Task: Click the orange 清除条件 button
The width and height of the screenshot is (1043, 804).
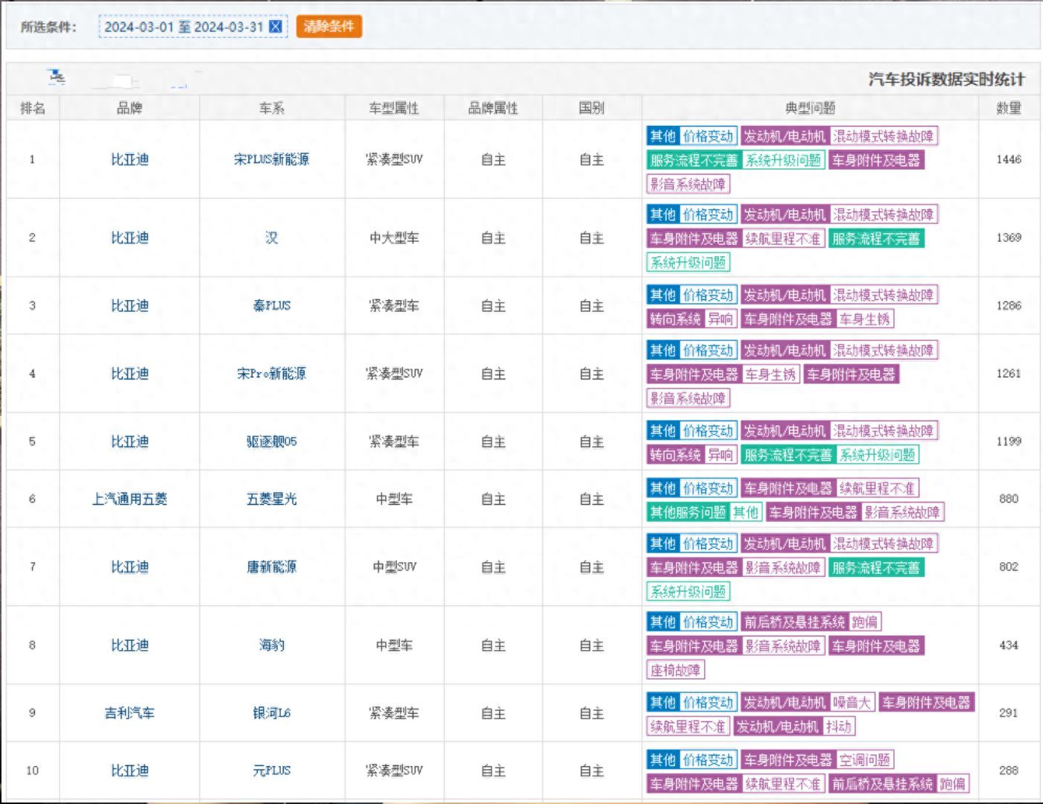Action: (329, 27)
